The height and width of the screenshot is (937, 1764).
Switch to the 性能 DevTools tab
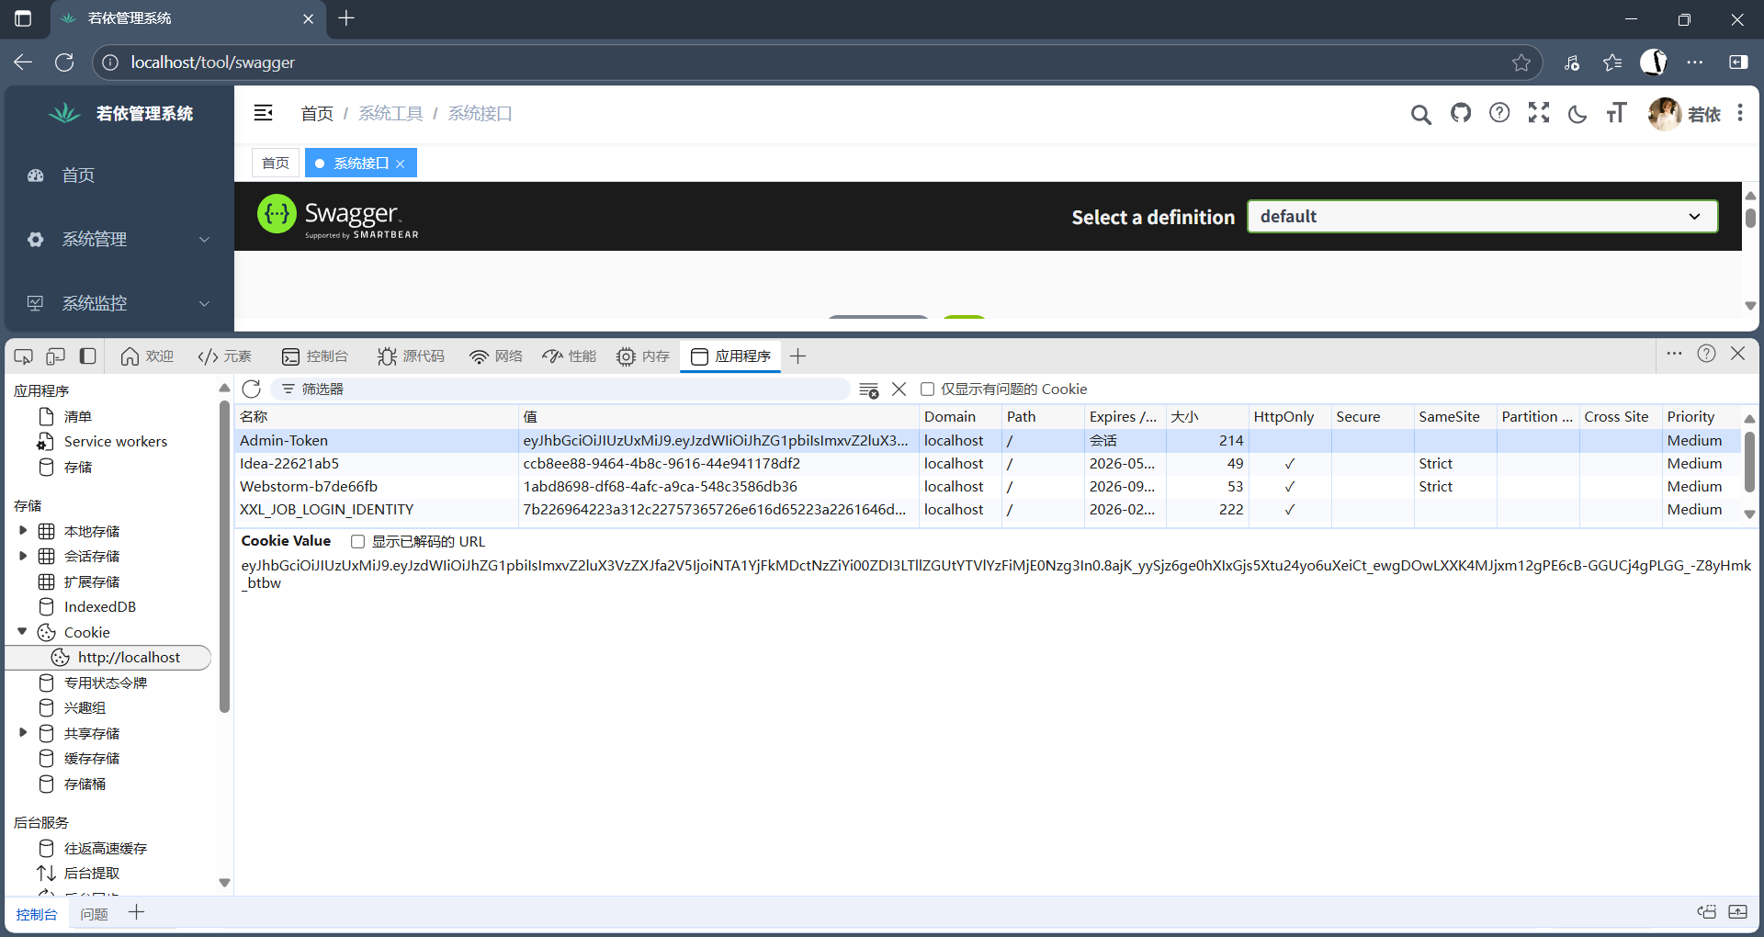coord(570,356)
